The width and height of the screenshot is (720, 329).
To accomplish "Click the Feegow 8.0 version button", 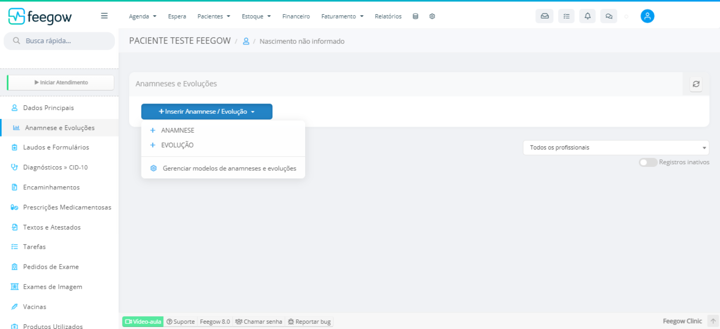I will pos(215,321).
